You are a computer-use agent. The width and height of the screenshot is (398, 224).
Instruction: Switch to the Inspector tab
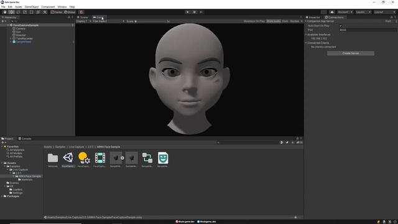313,17
